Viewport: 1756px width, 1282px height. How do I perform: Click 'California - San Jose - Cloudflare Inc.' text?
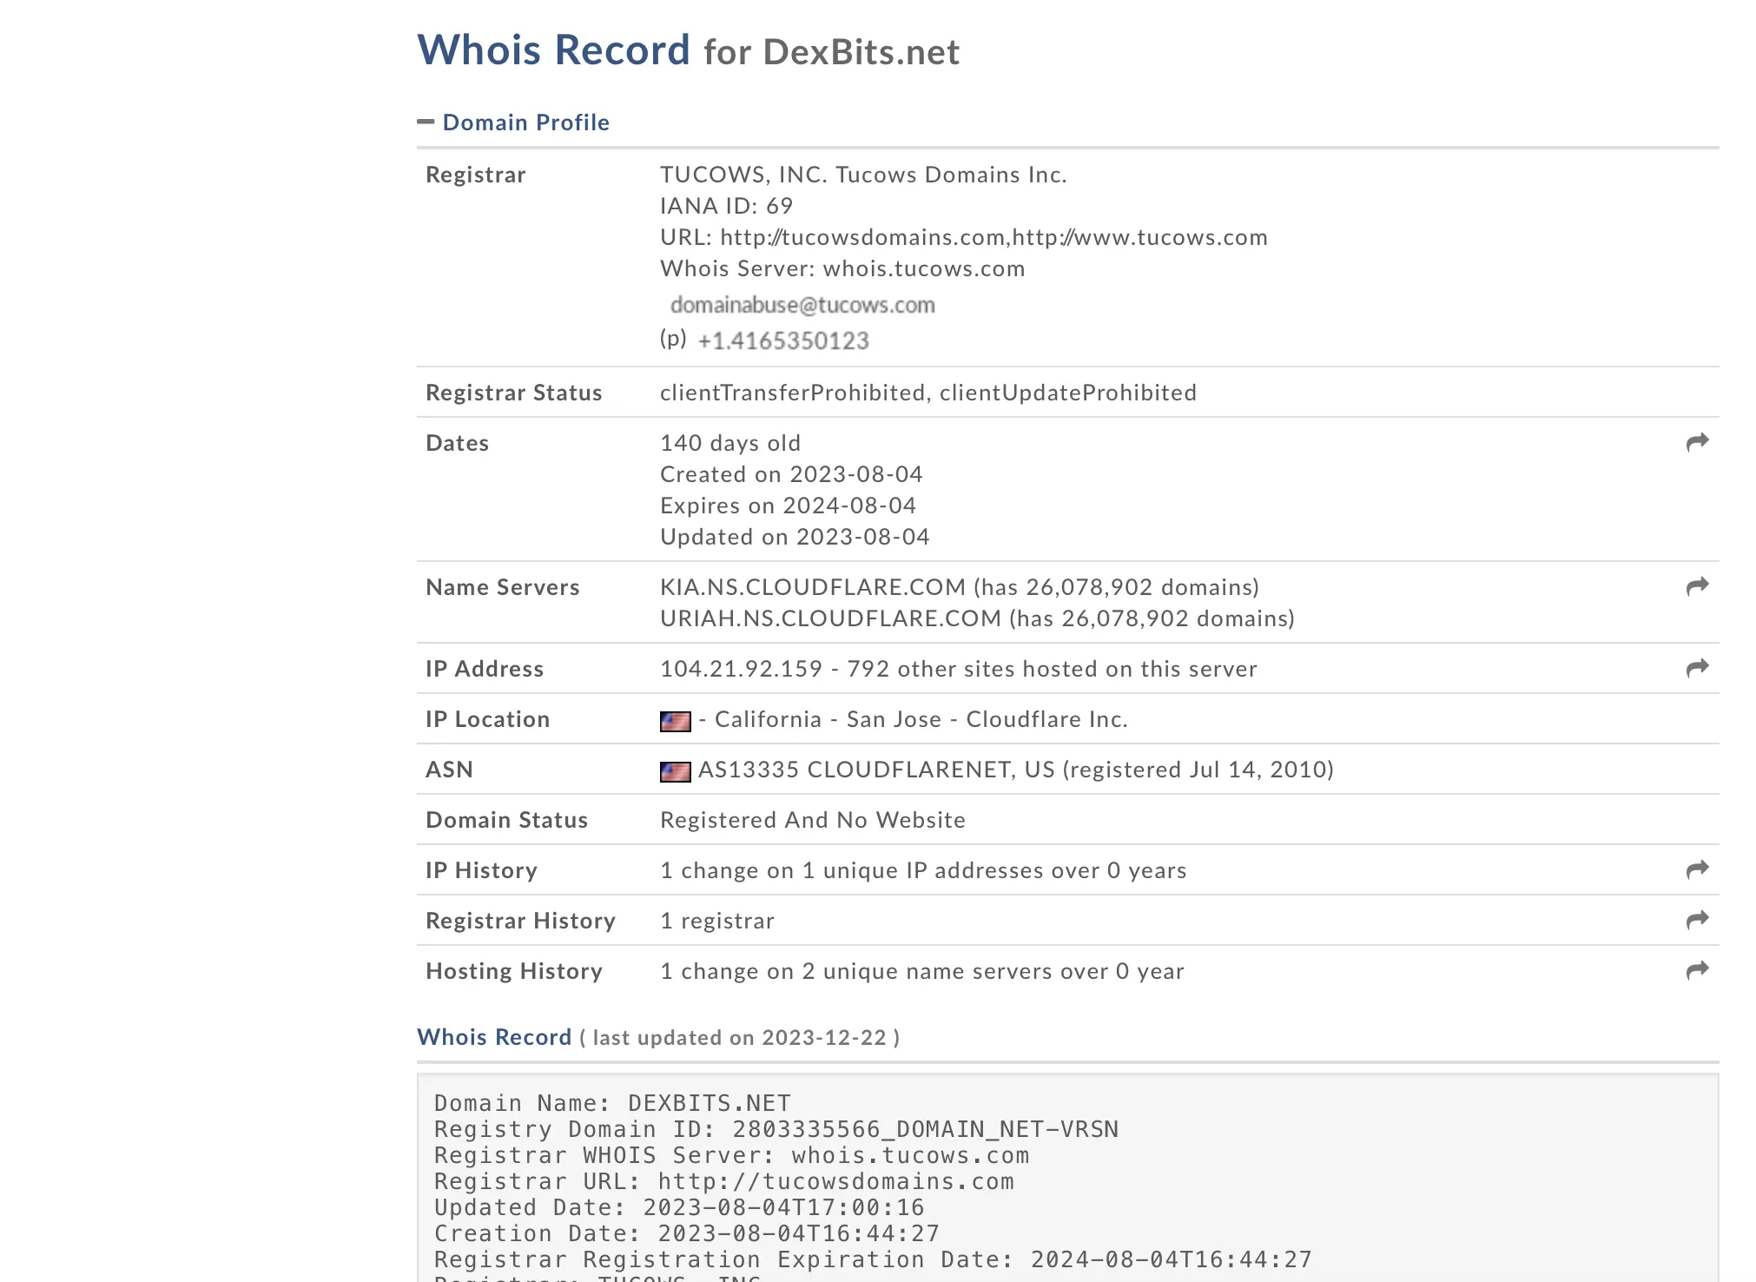click(x=921, y=719)
